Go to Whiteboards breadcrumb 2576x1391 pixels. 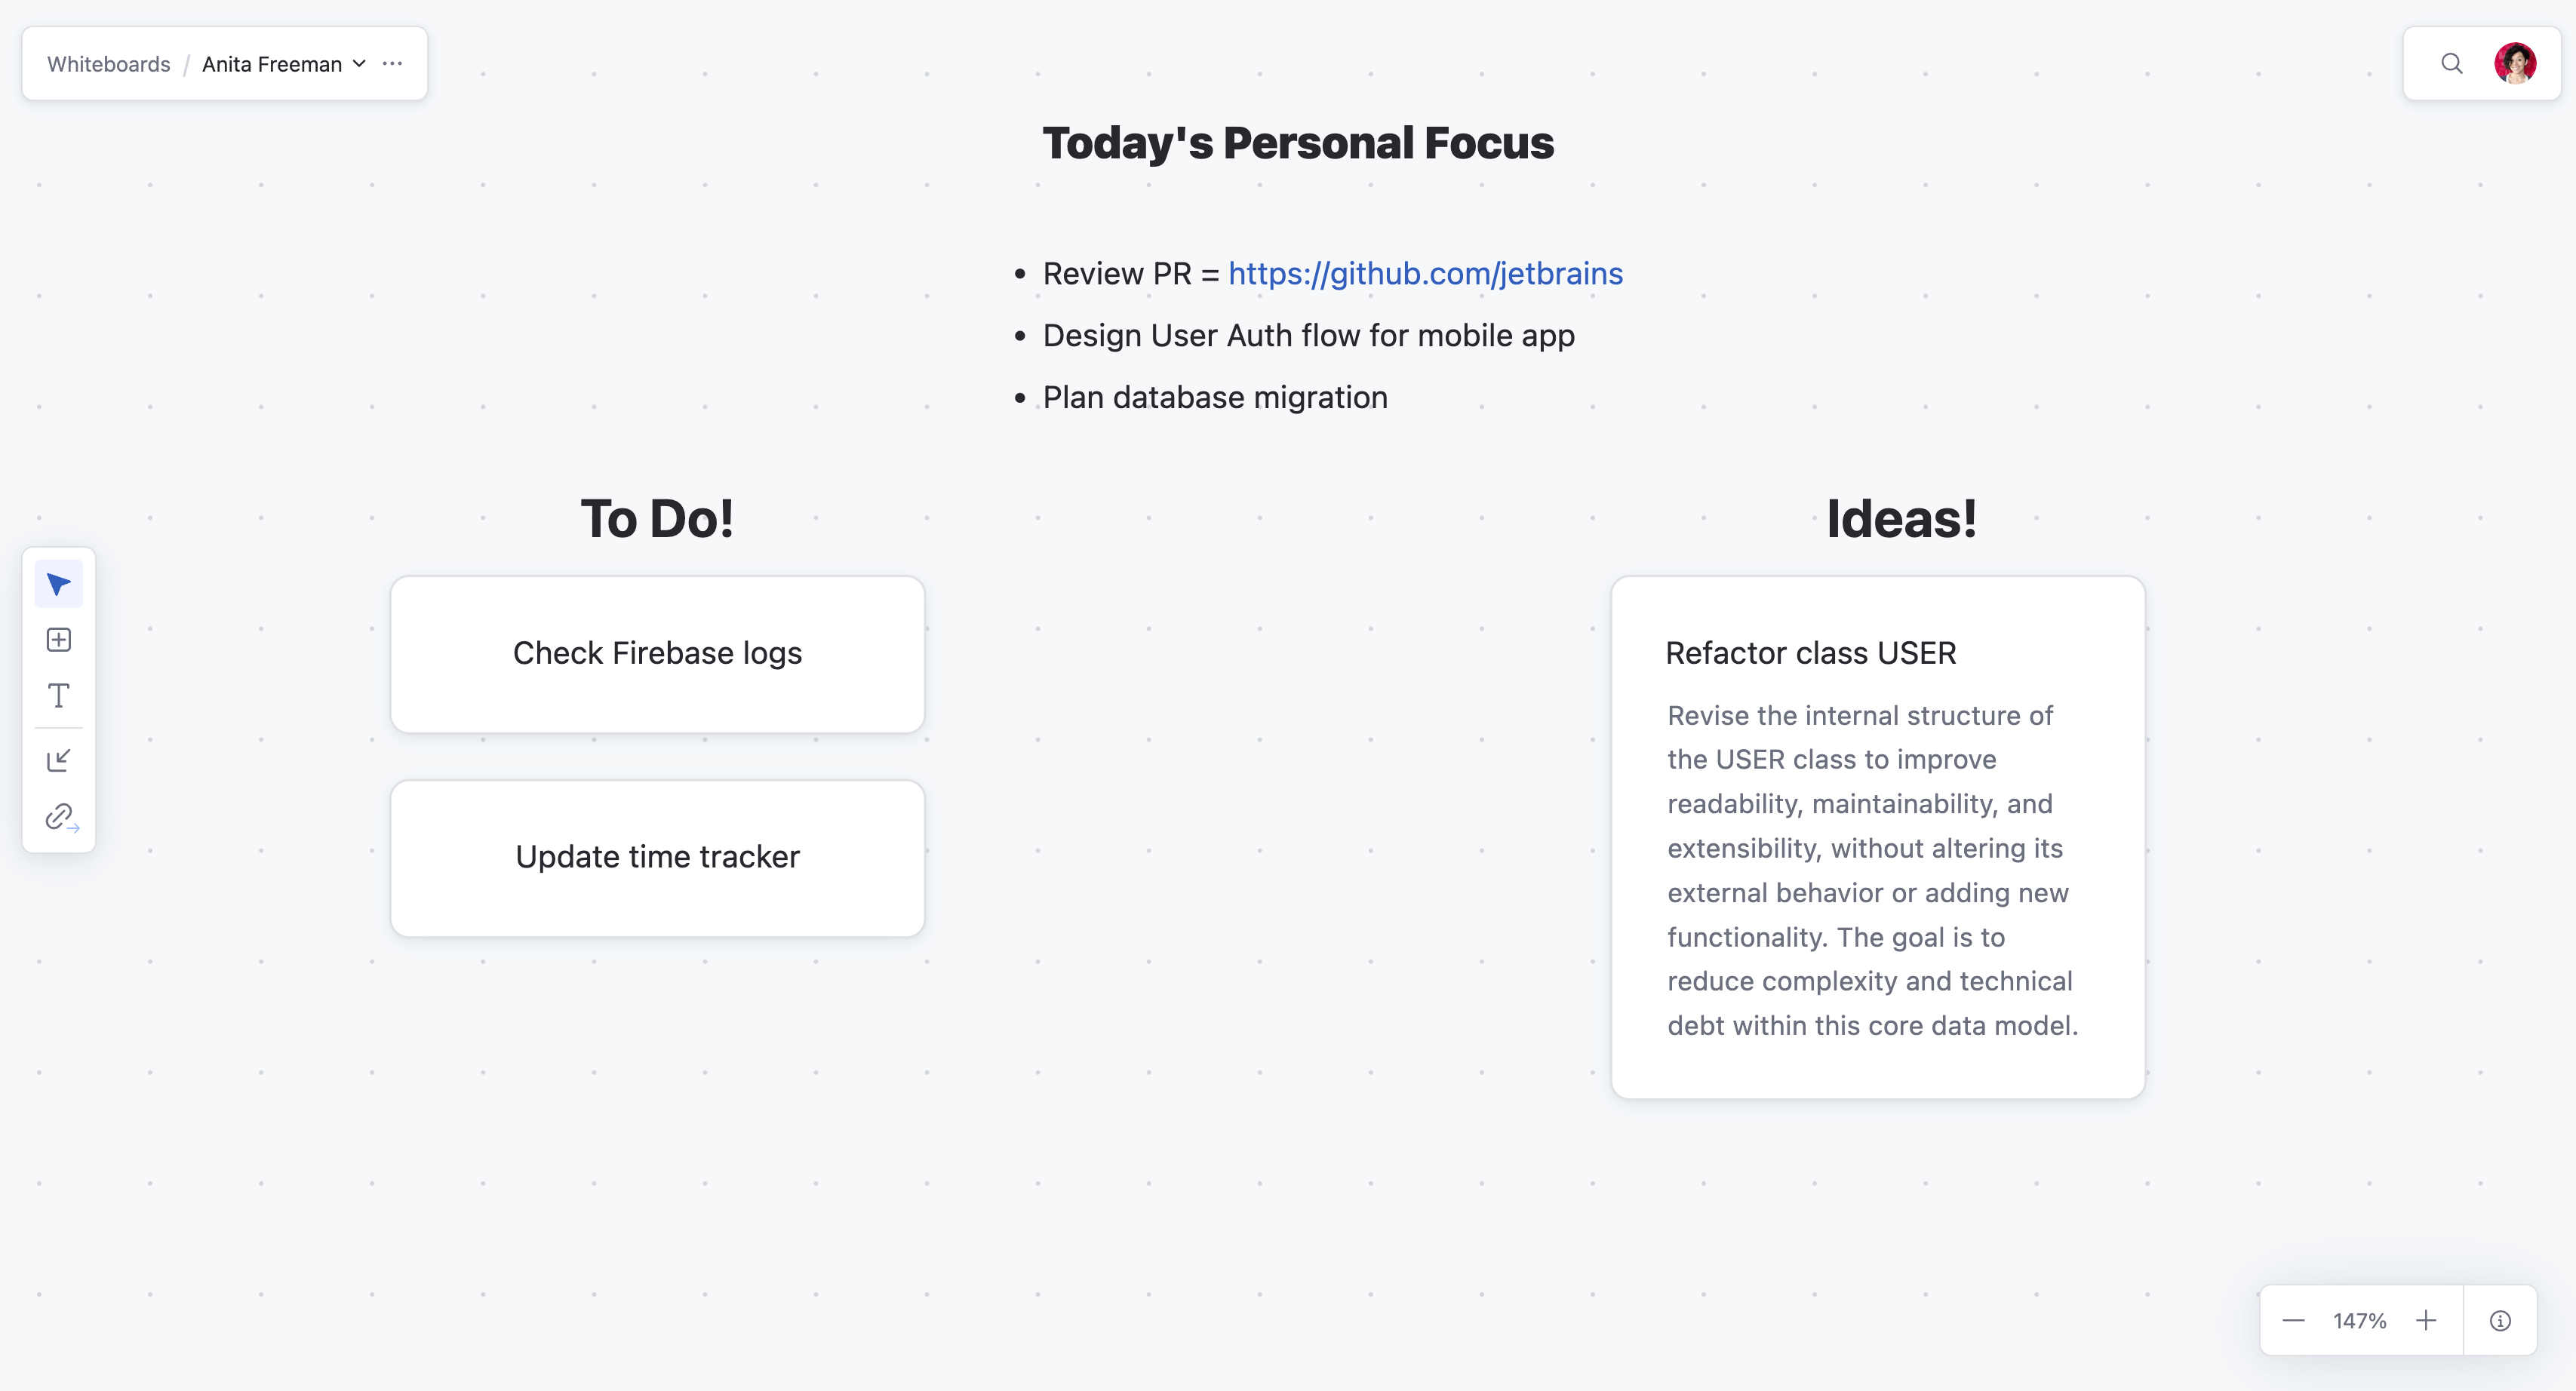109,64
